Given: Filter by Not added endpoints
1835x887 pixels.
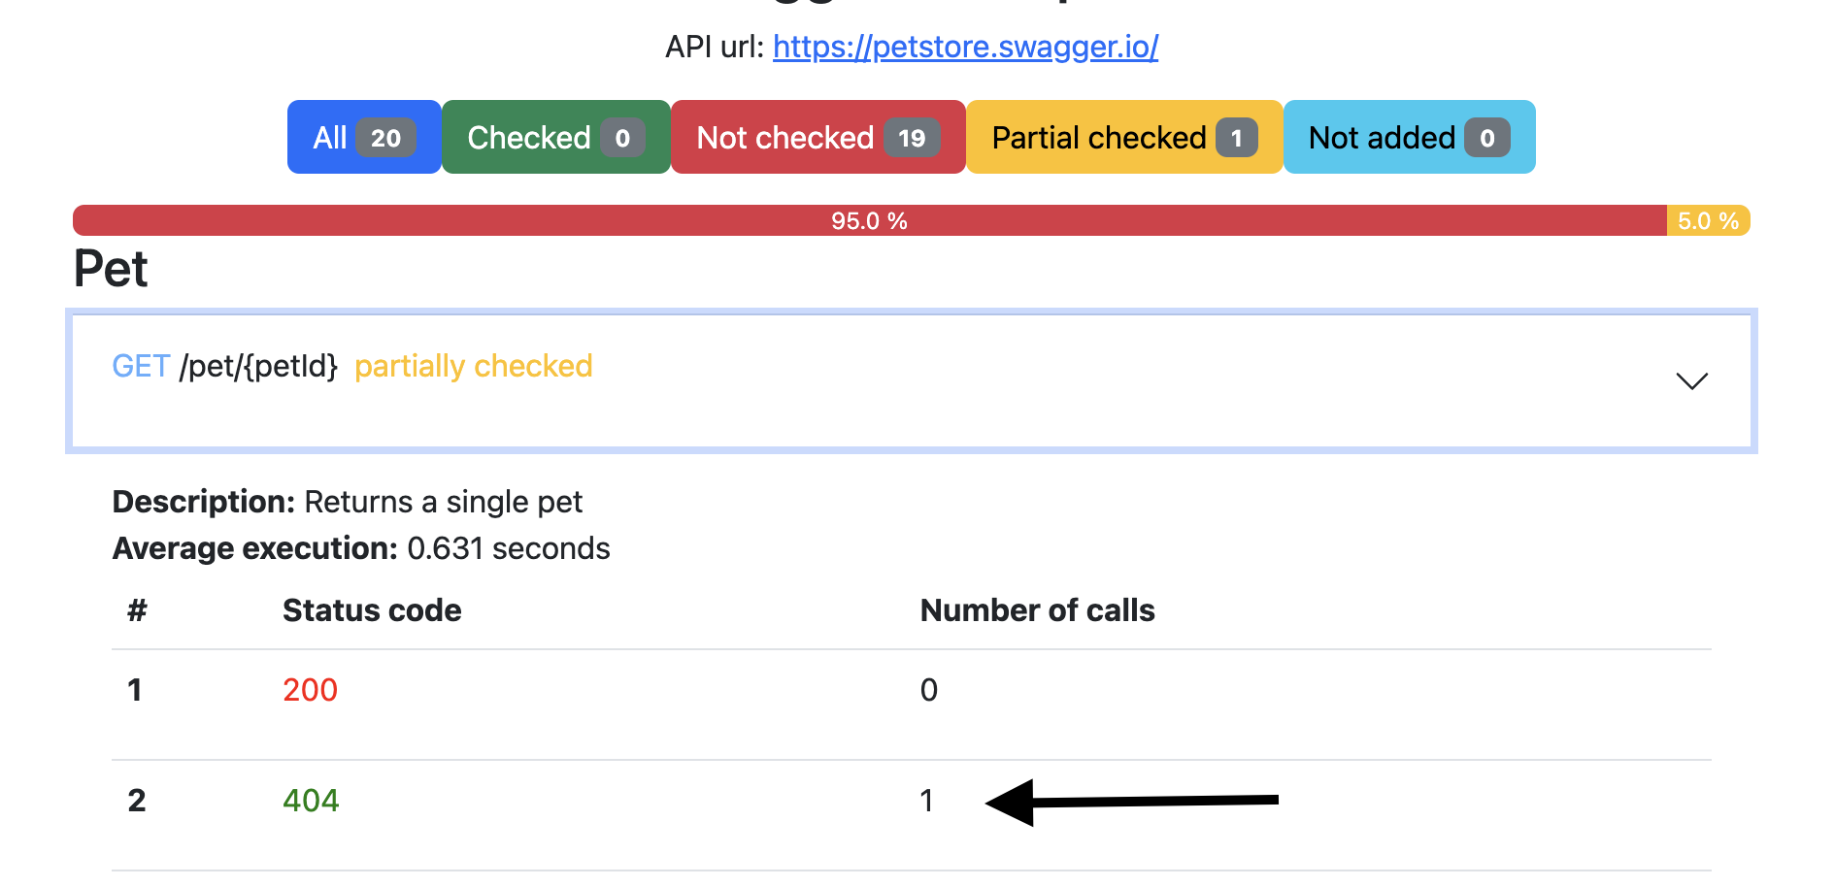Looking at the screenshot, I should pos(1409,137).
